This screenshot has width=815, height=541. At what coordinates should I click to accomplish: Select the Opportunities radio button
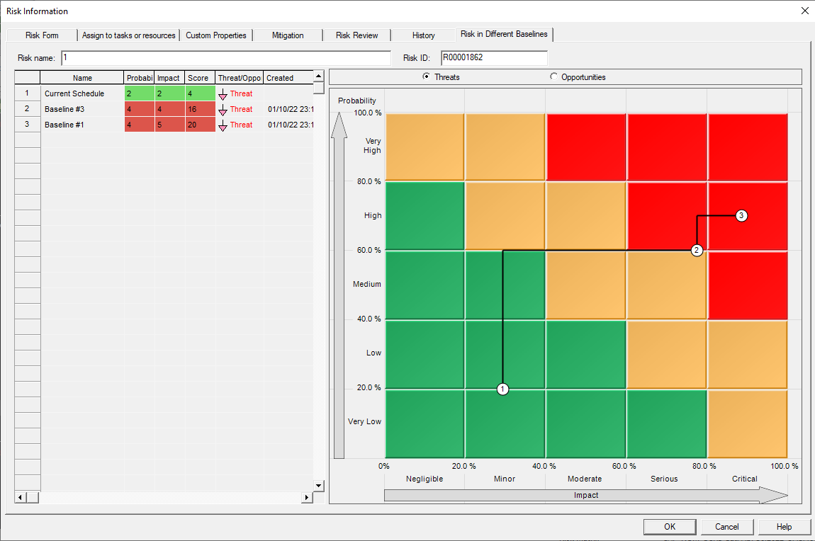[553, 77]
